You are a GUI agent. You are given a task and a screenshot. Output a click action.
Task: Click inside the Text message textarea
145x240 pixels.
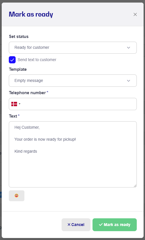[73, 154]
